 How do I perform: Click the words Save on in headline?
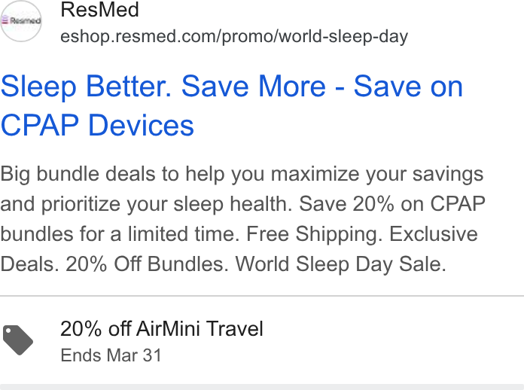[x=408, y=87]
